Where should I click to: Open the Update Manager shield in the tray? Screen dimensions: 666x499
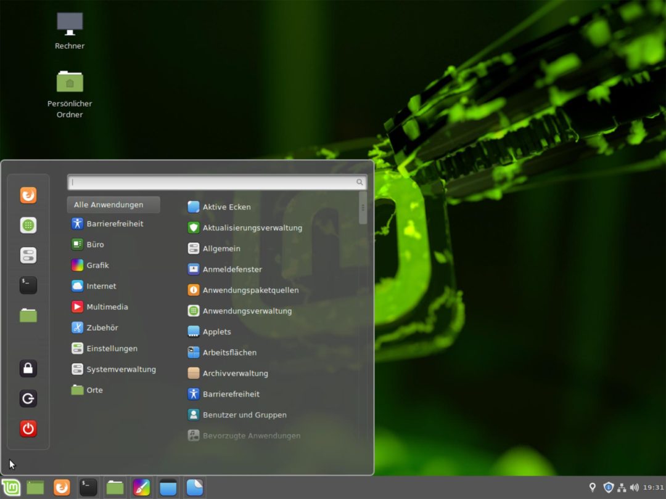(x=608, y=487)
